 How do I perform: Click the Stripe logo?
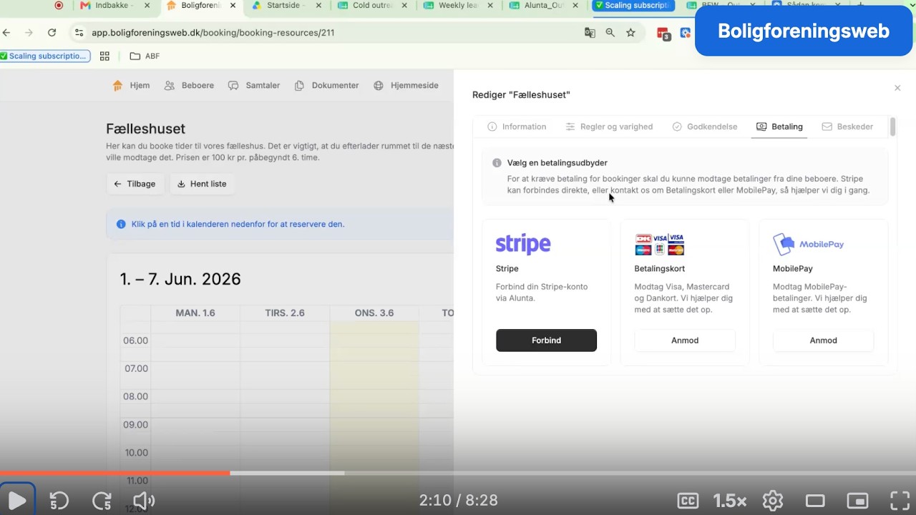pos(523,244)
